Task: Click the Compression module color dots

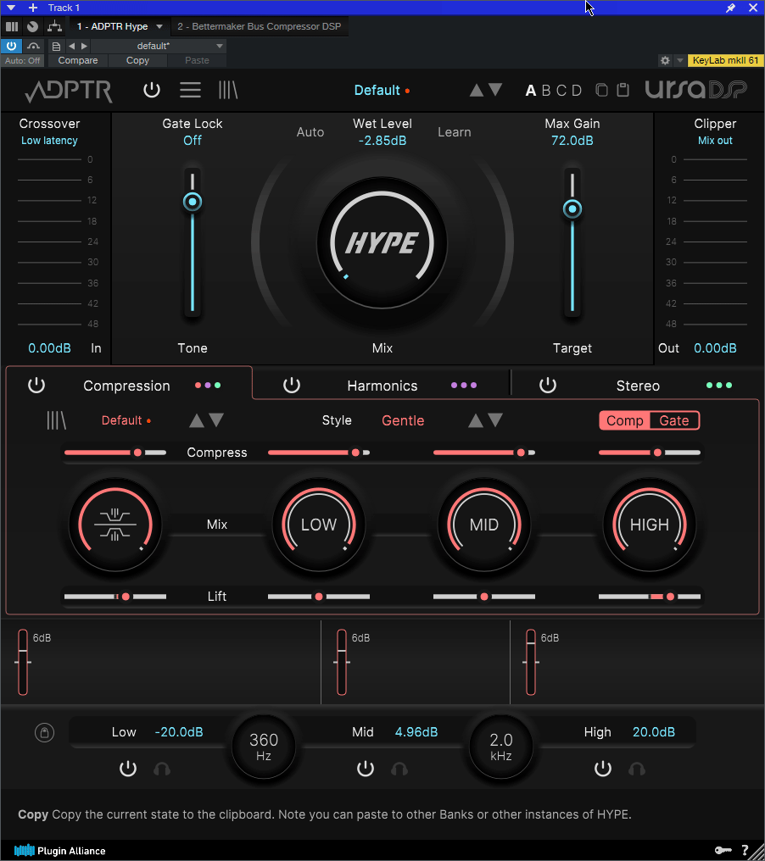Action: coord(208,386)
